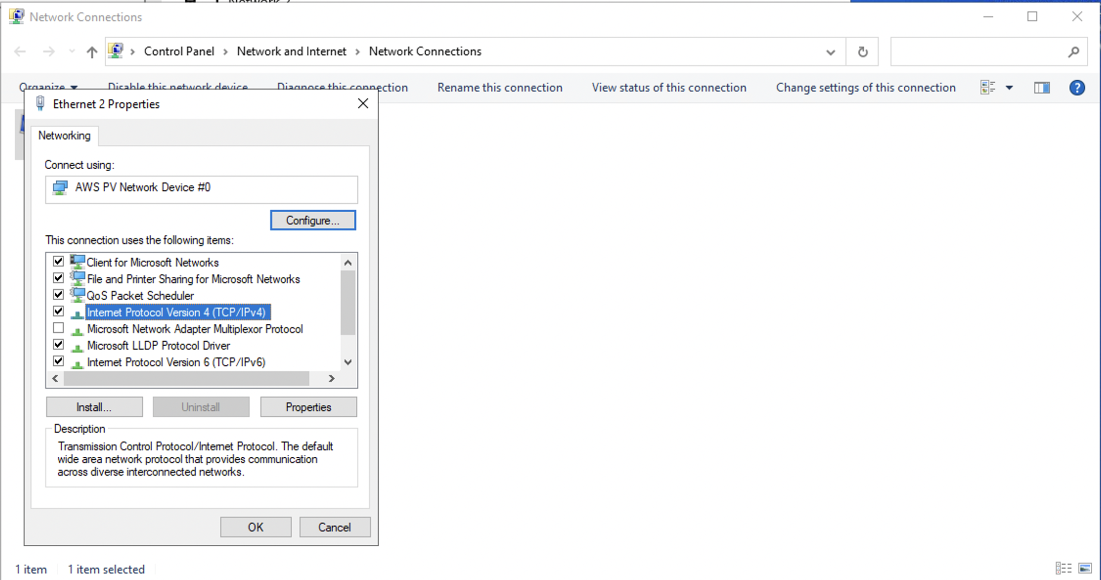Open the address bar history dropdown

830,52
